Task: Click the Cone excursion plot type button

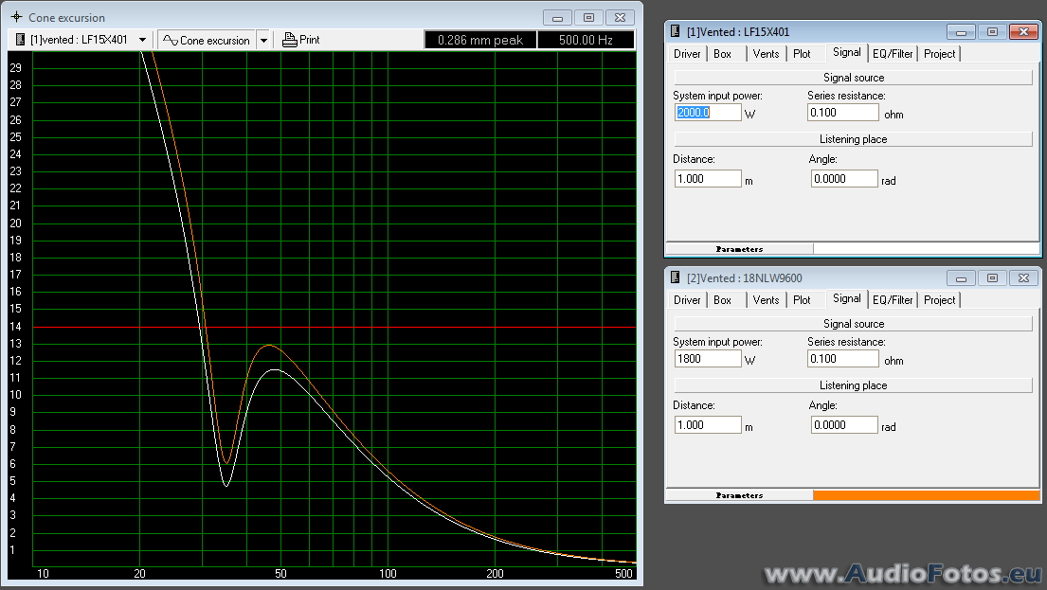Action: [x=207, y=40]
